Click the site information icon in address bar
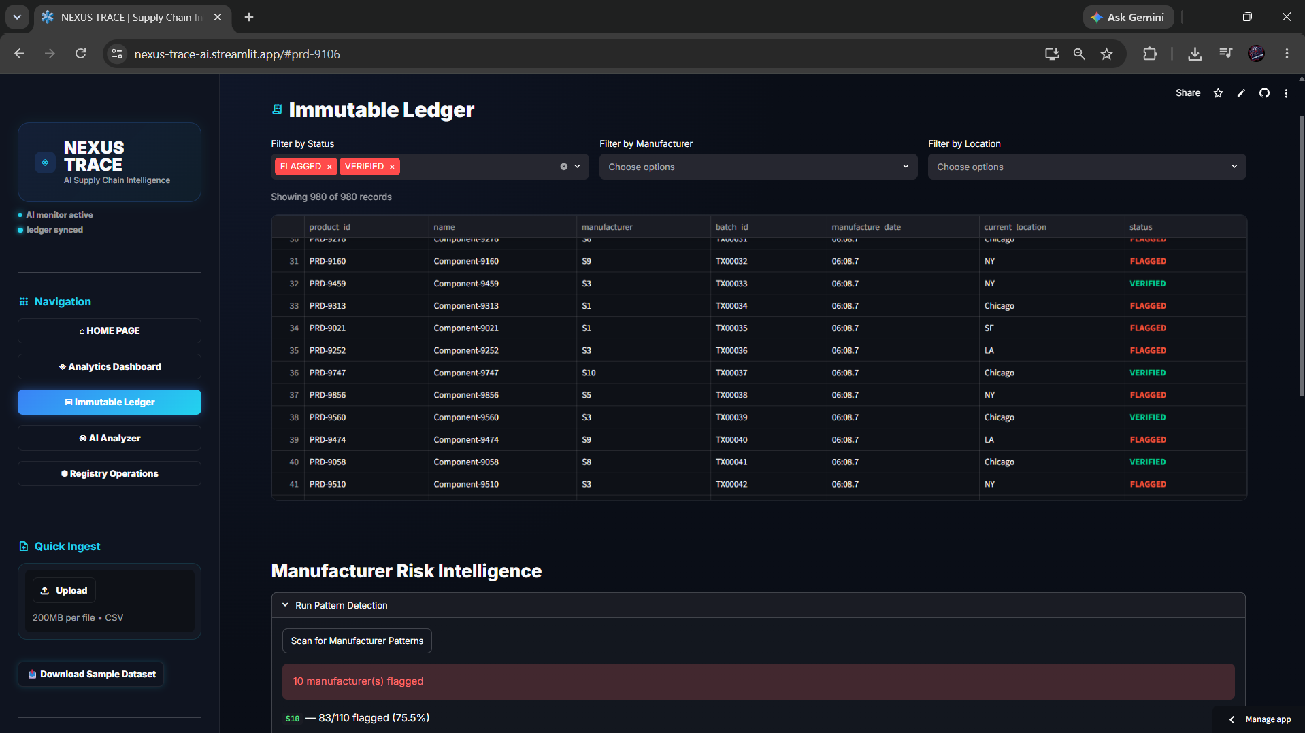 (x=117, y=54)
